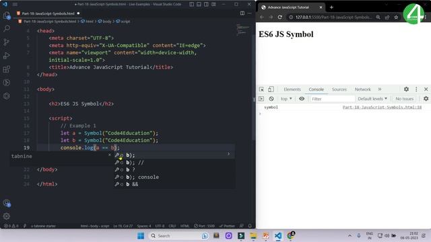Open the VS Code Accounts icon
Image resolution: width=431 pixels, height=242 pixels.
[x=7, y=203]
